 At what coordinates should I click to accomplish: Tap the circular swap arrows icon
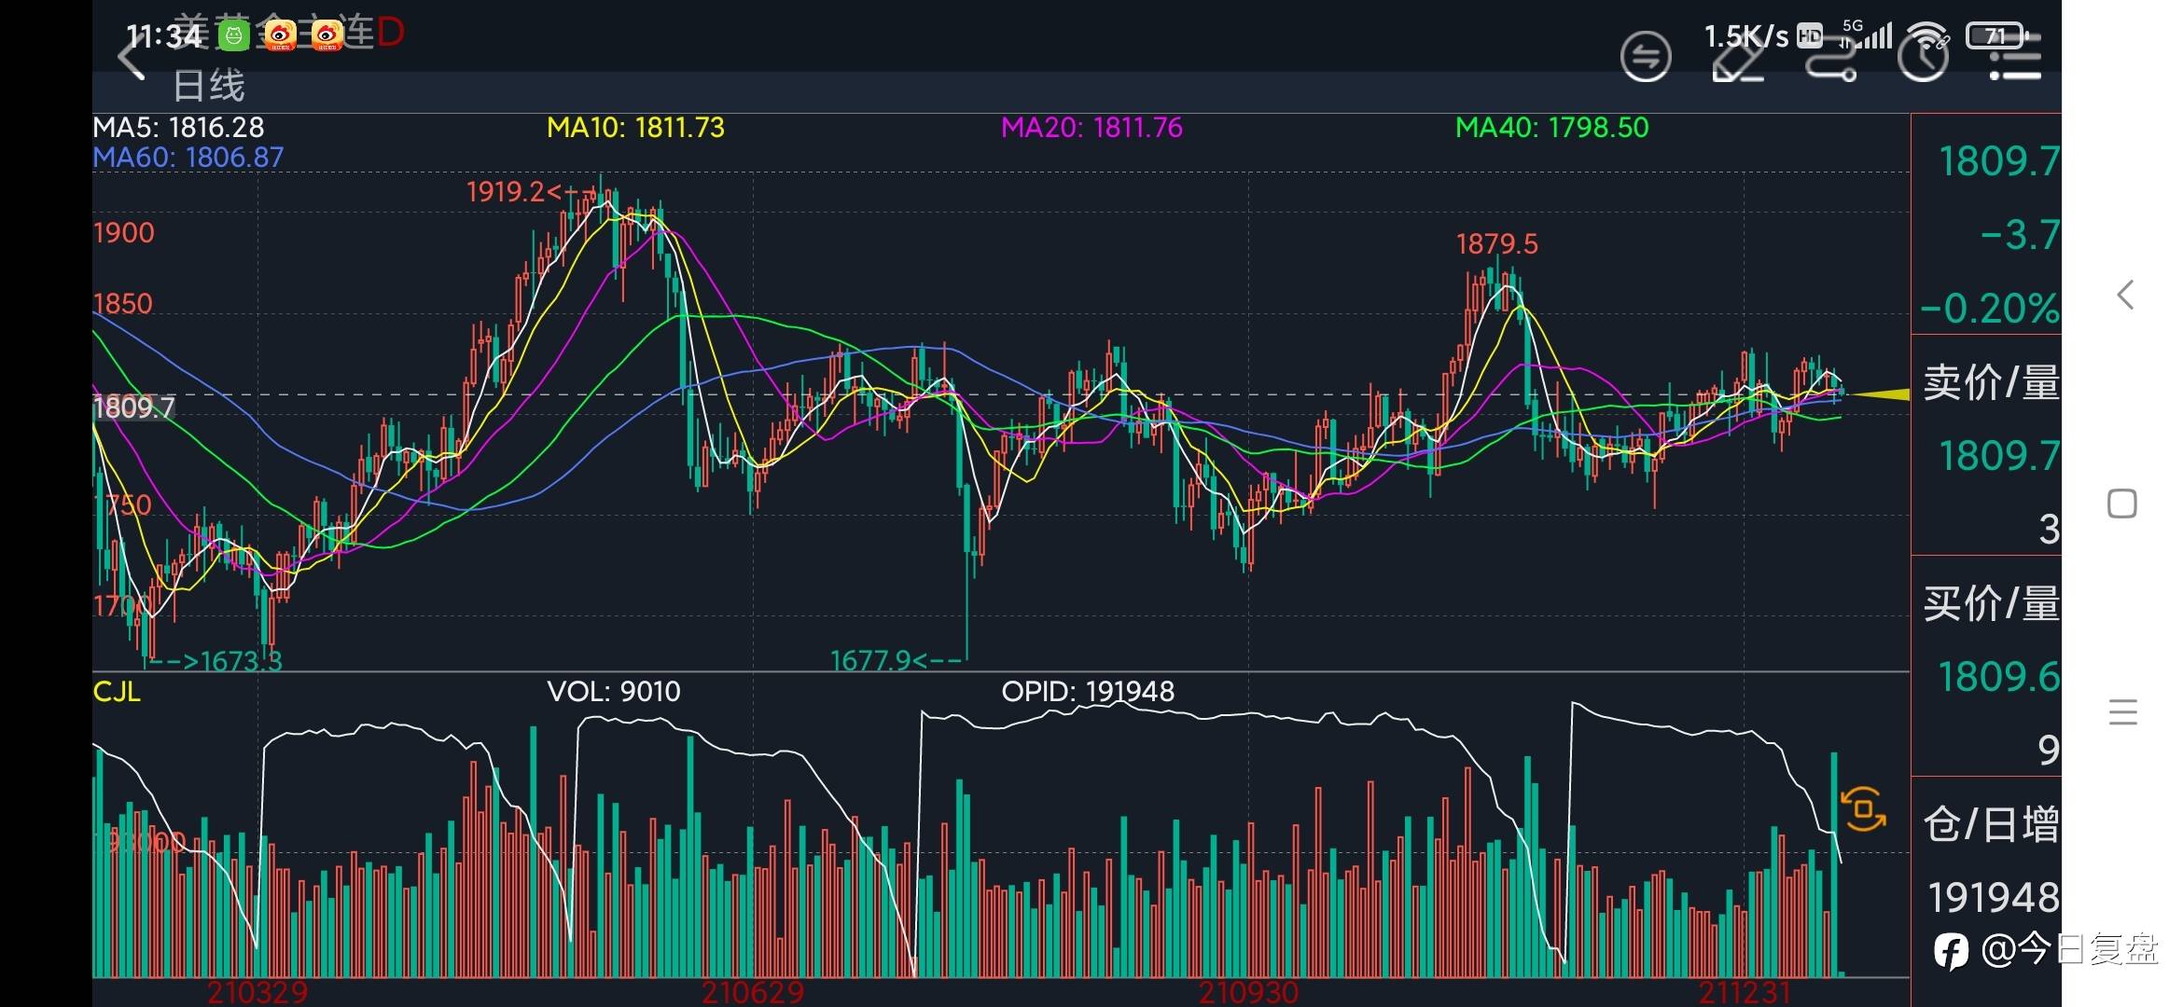1645,57
